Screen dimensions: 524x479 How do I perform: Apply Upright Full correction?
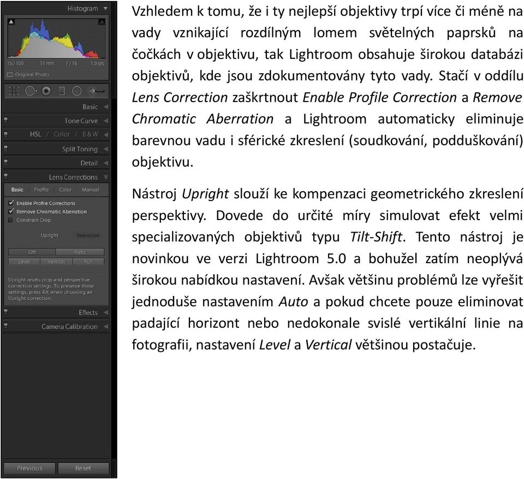(88, 262)
